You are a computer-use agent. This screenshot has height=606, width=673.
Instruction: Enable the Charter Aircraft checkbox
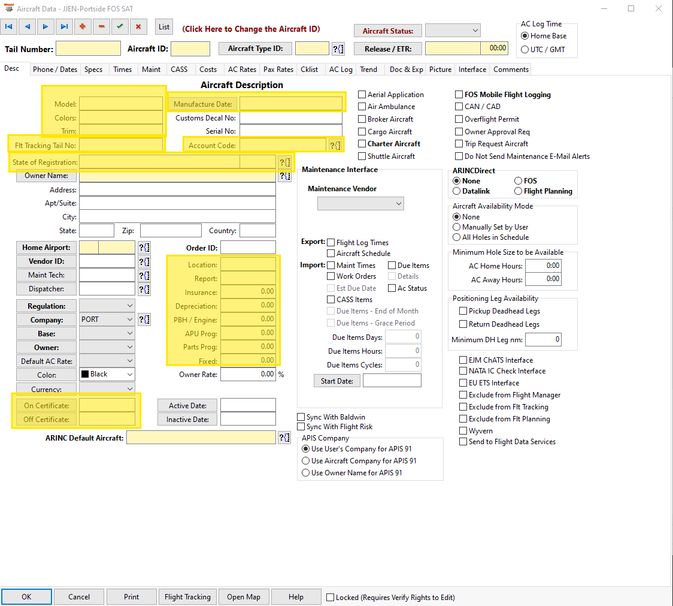[x=362, y=143]
